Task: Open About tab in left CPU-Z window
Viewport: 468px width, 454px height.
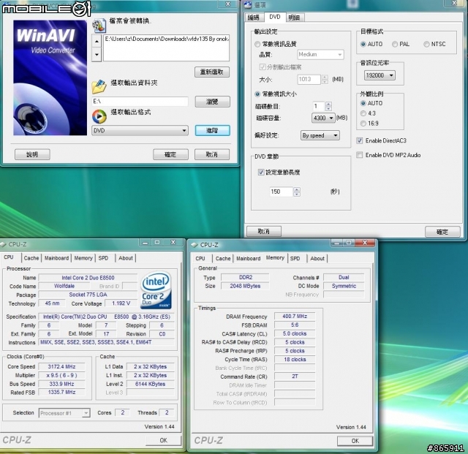Action: 126,258
